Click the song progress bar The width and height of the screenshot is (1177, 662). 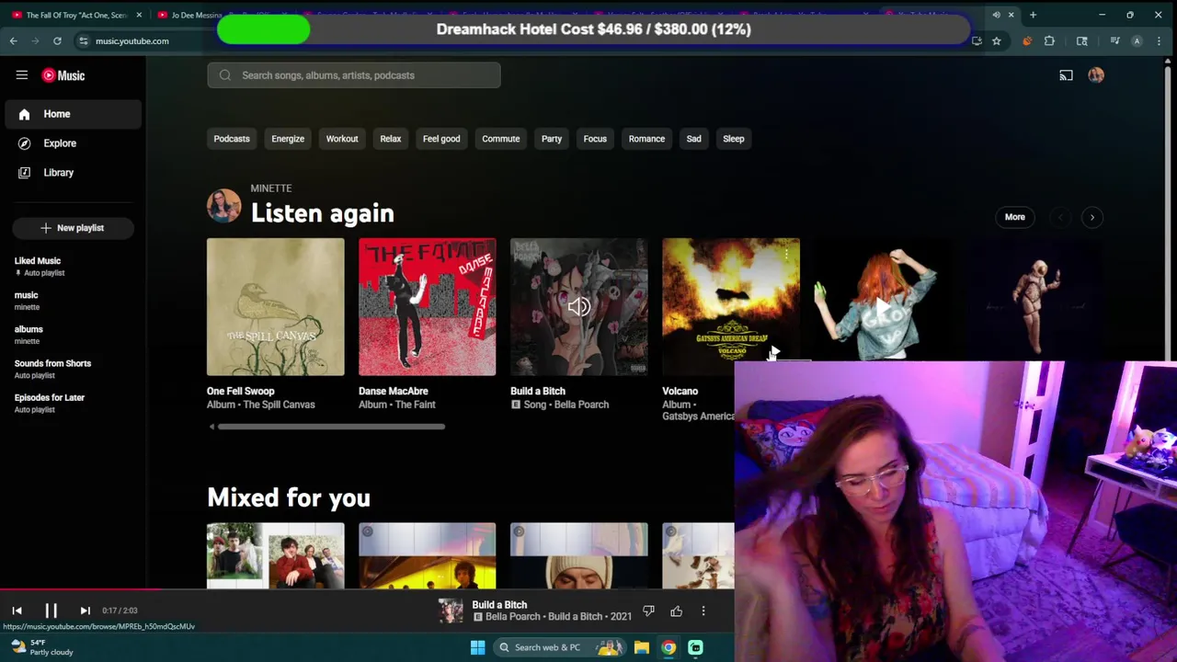click(x=368, y=590)
